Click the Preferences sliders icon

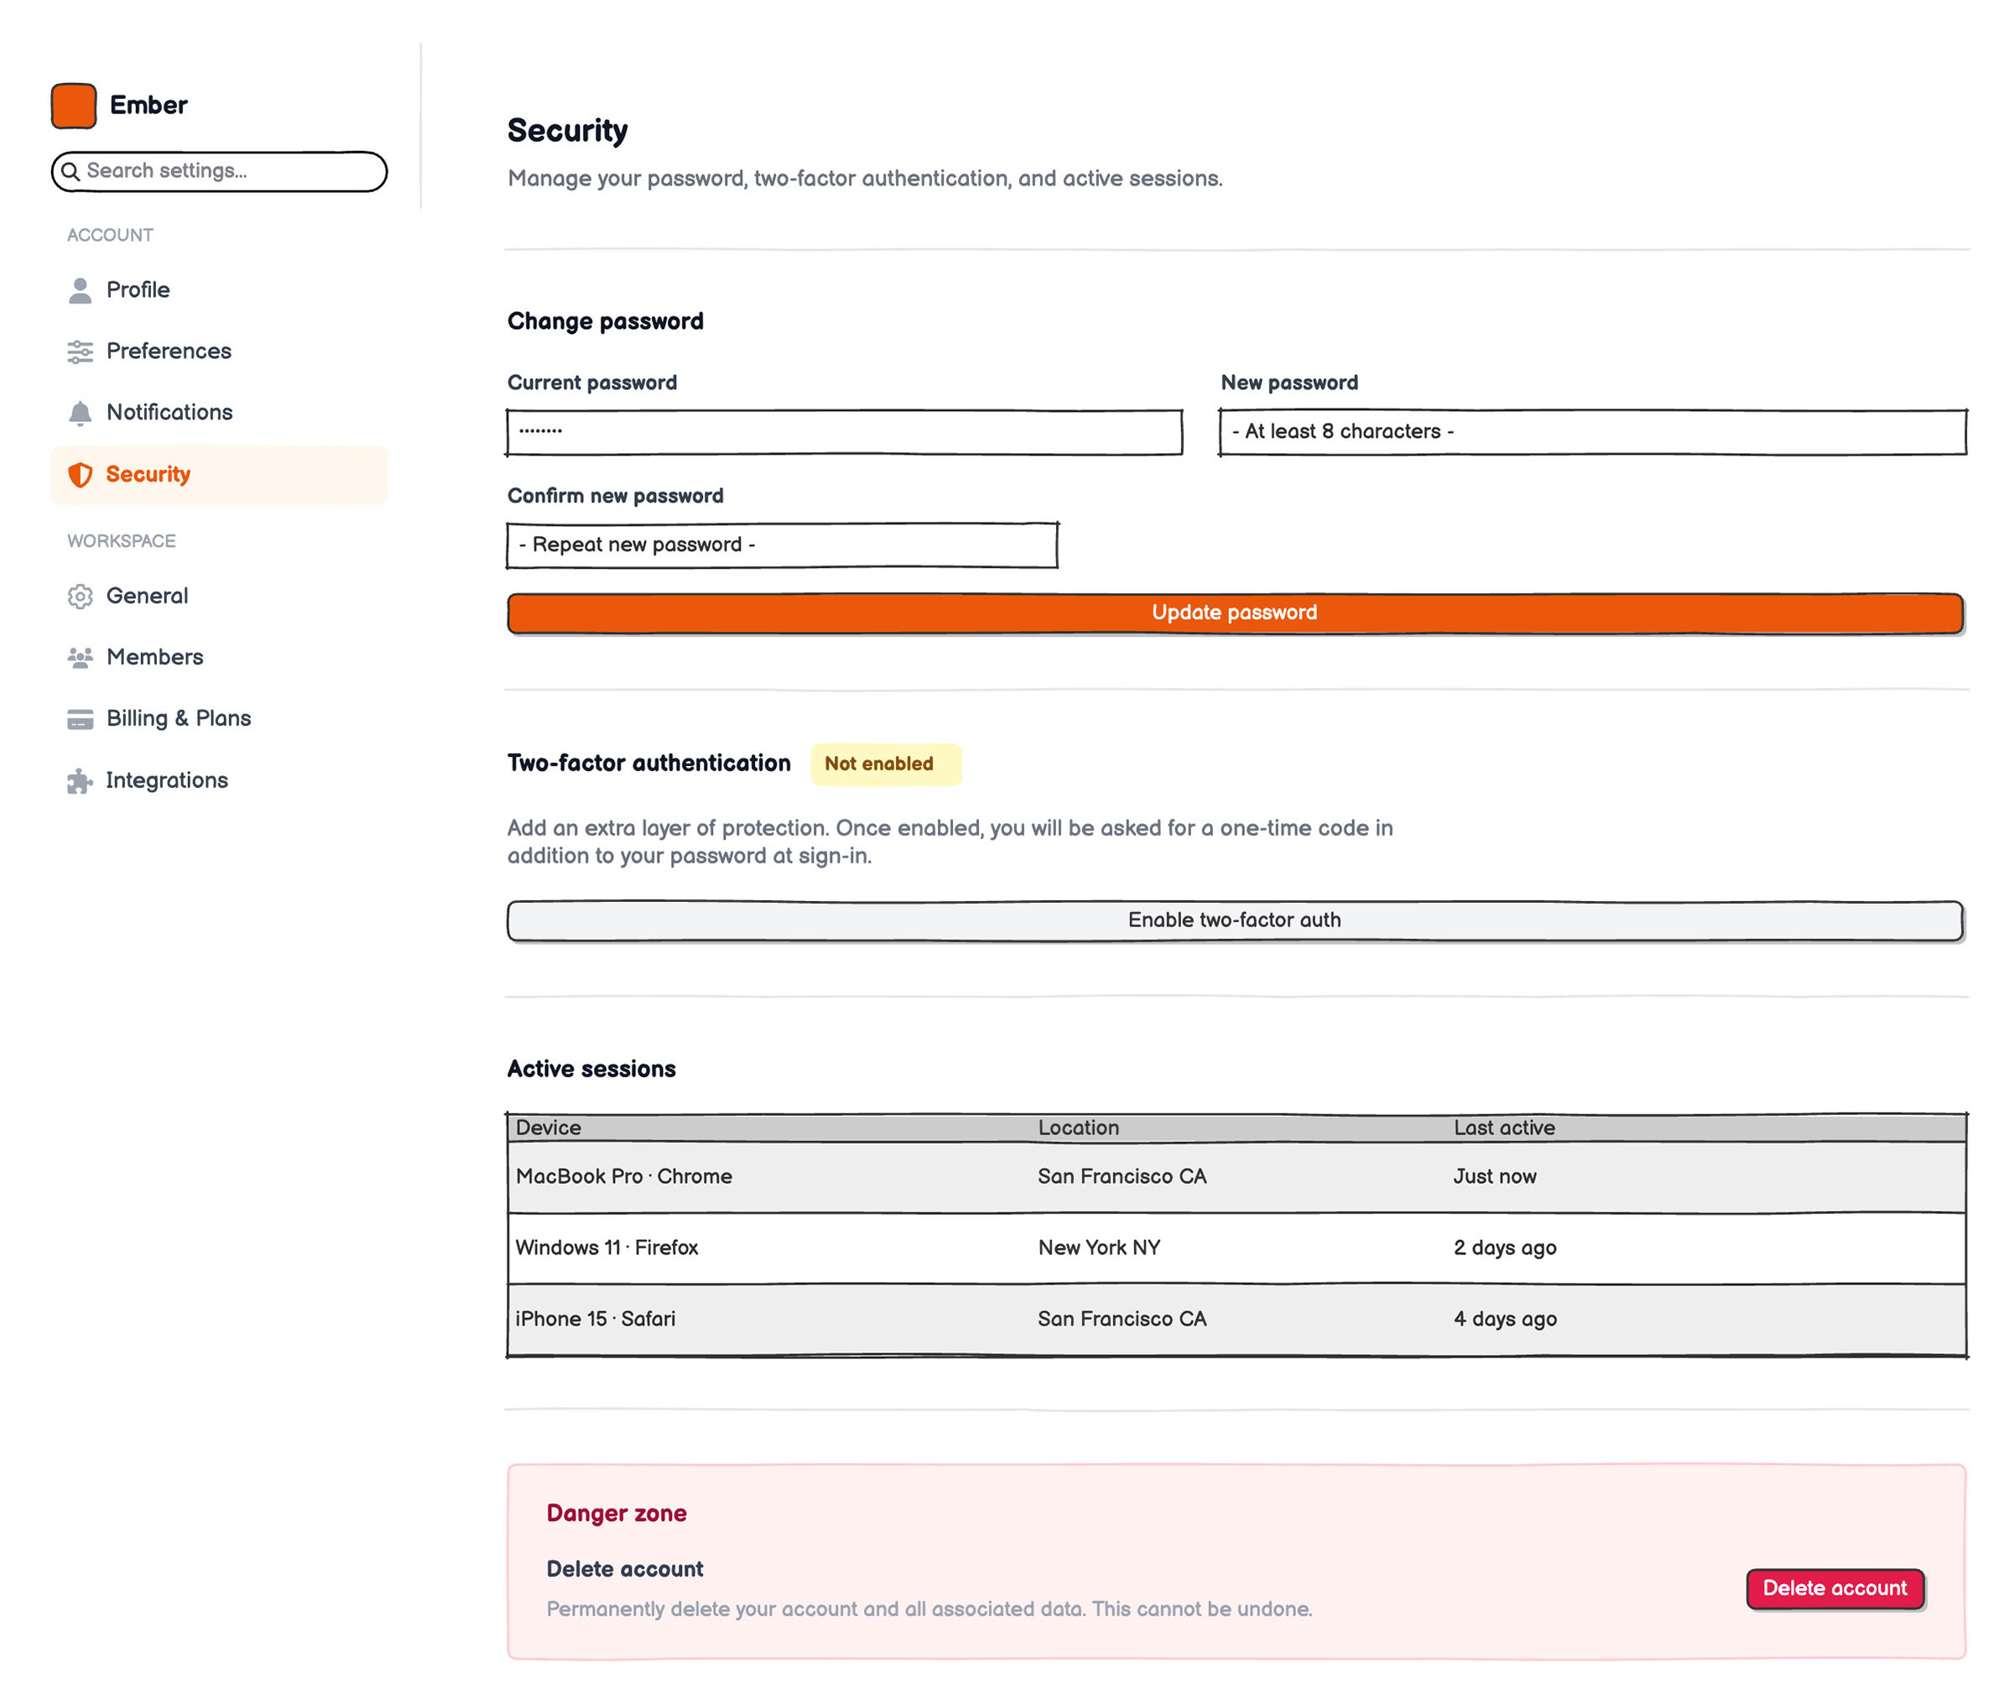(x=80, y=352)
